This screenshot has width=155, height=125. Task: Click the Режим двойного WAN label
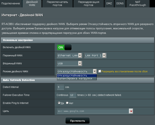click(15, 72)
